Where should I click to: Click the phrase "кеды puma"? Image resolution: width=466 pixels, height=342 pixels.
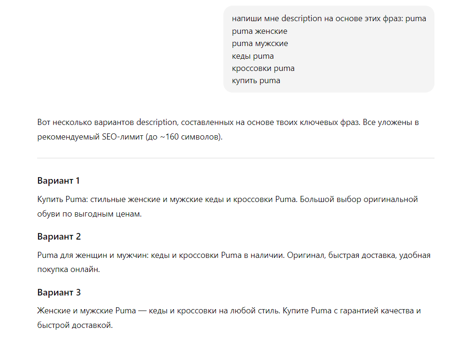coord(253,56)
